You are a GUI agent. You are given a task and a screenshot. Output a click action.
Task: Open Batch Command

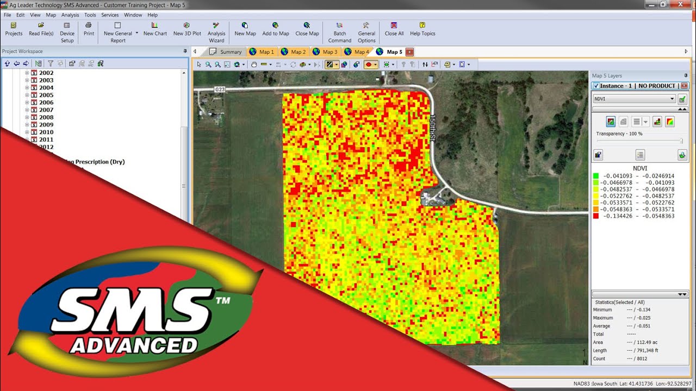coord(340,33)
